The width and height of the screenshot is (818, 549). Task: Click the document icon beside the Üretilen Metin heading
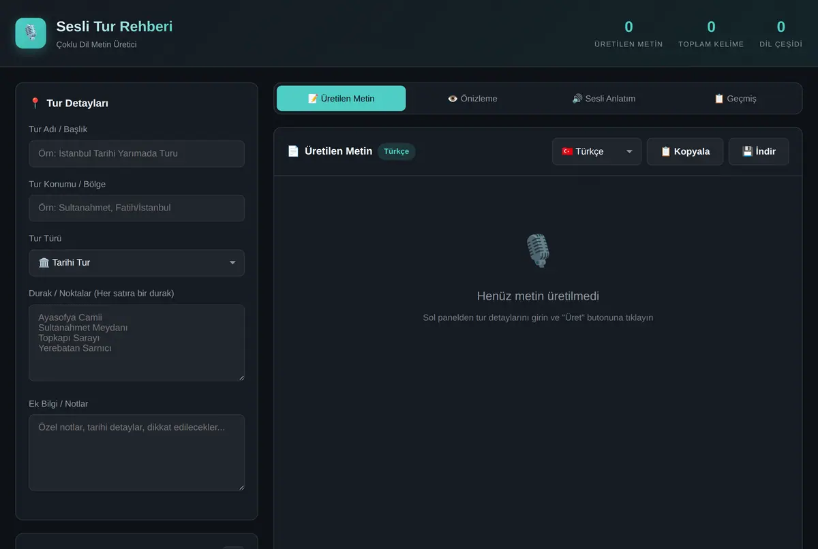(x=293, y=151)
